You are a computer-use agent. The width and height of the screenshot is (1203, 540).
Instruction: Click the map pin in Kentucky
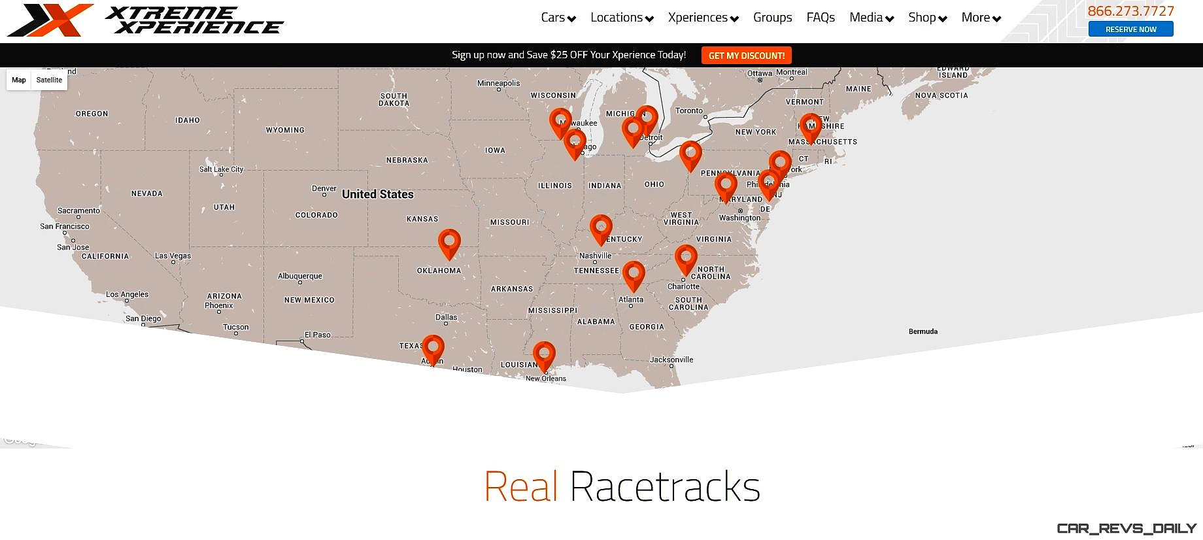pos(601,230)
